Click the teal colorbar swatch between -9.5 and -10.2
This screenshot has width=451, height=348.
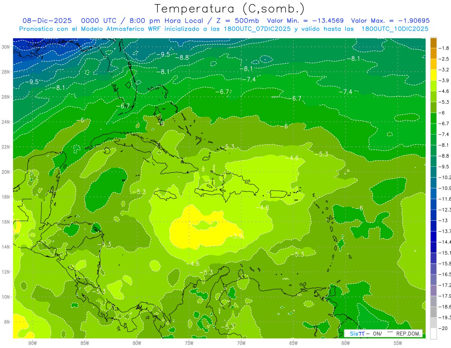click(x=434, y=172)
